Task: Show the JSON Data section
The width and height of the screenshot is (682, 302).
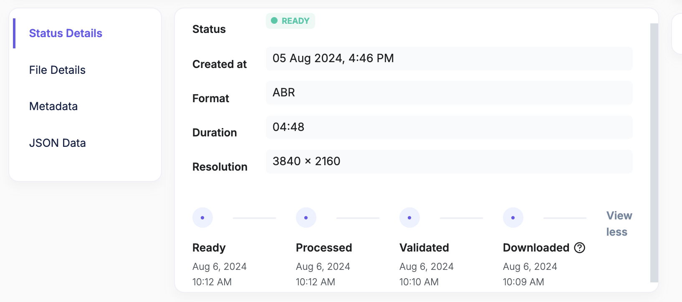Action: tap(57, 143)
